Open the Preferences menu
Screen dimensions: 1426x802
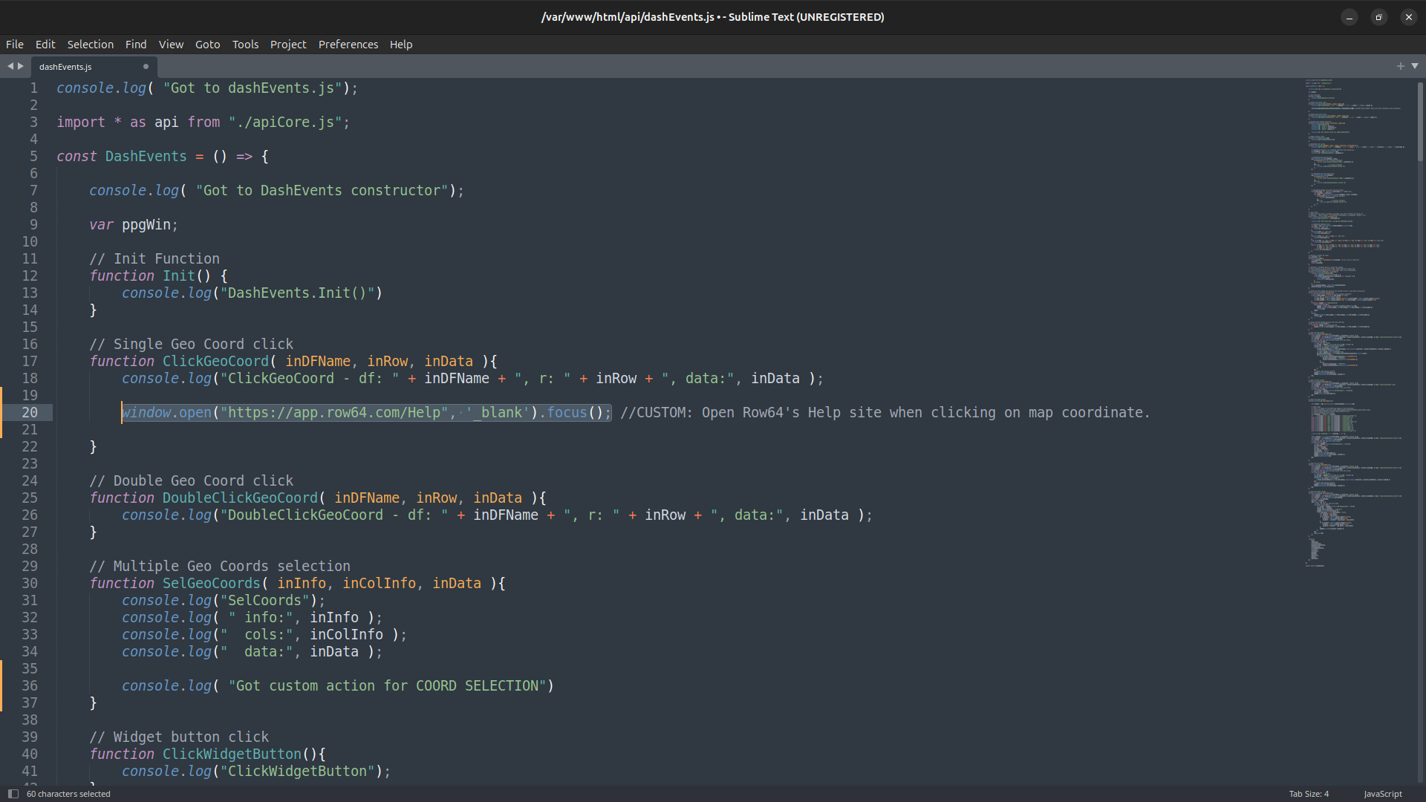[348, 45]
